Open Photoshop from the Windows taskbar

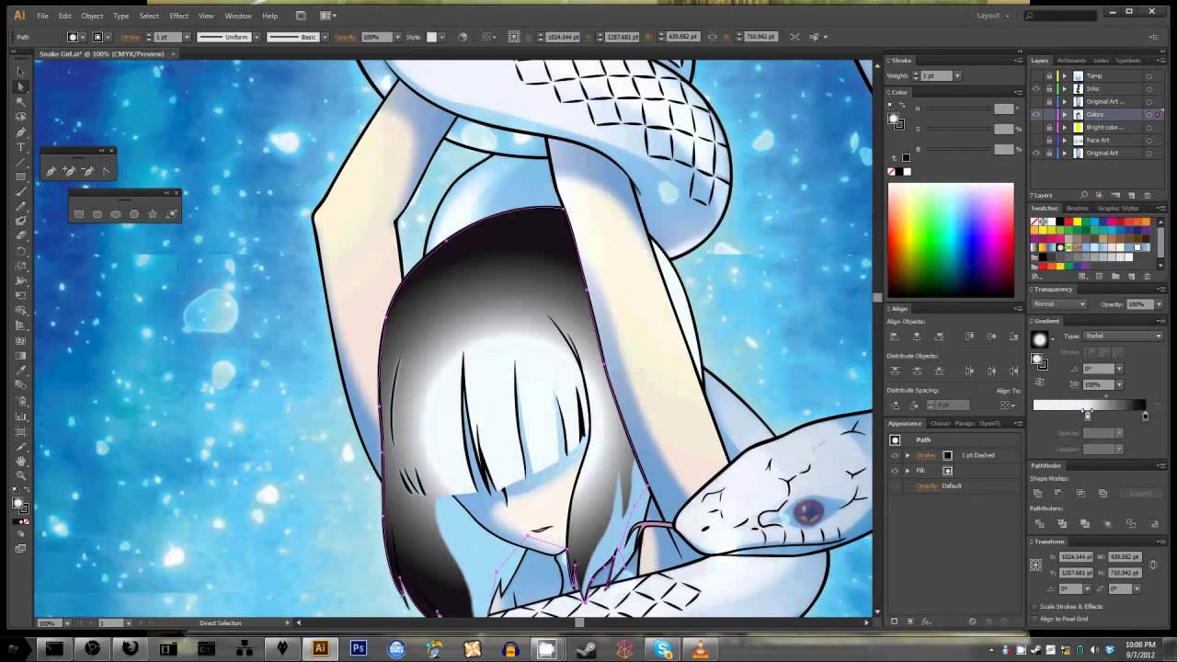358,649
